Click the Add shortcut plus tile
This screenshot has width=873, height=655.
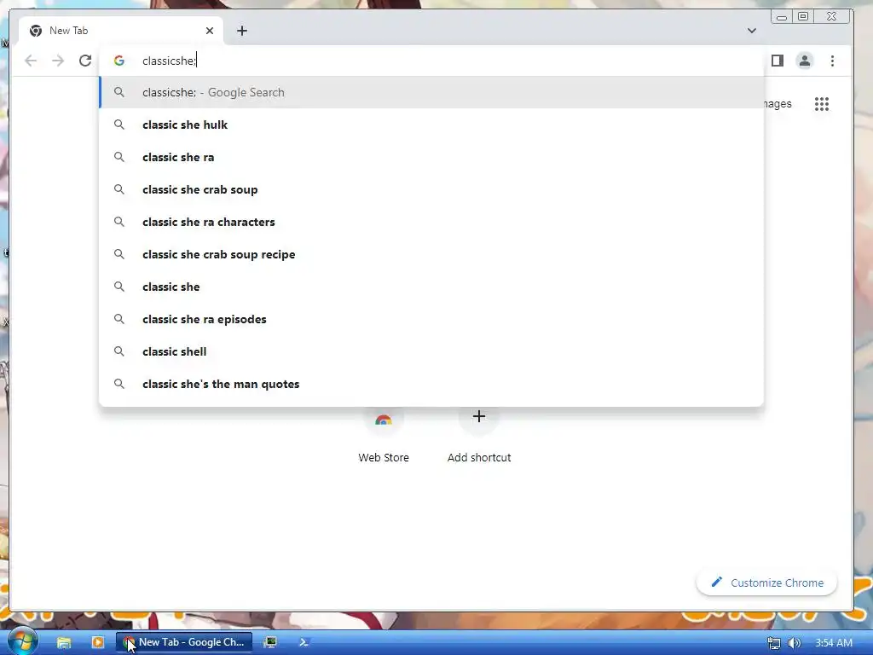pyautogui.click(x=479, y=434)
